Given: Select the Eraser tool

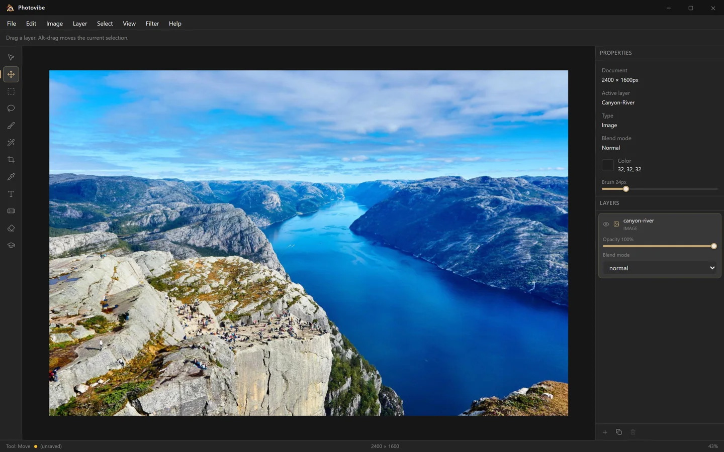Looking at the screenshot, I should (11, 228).
